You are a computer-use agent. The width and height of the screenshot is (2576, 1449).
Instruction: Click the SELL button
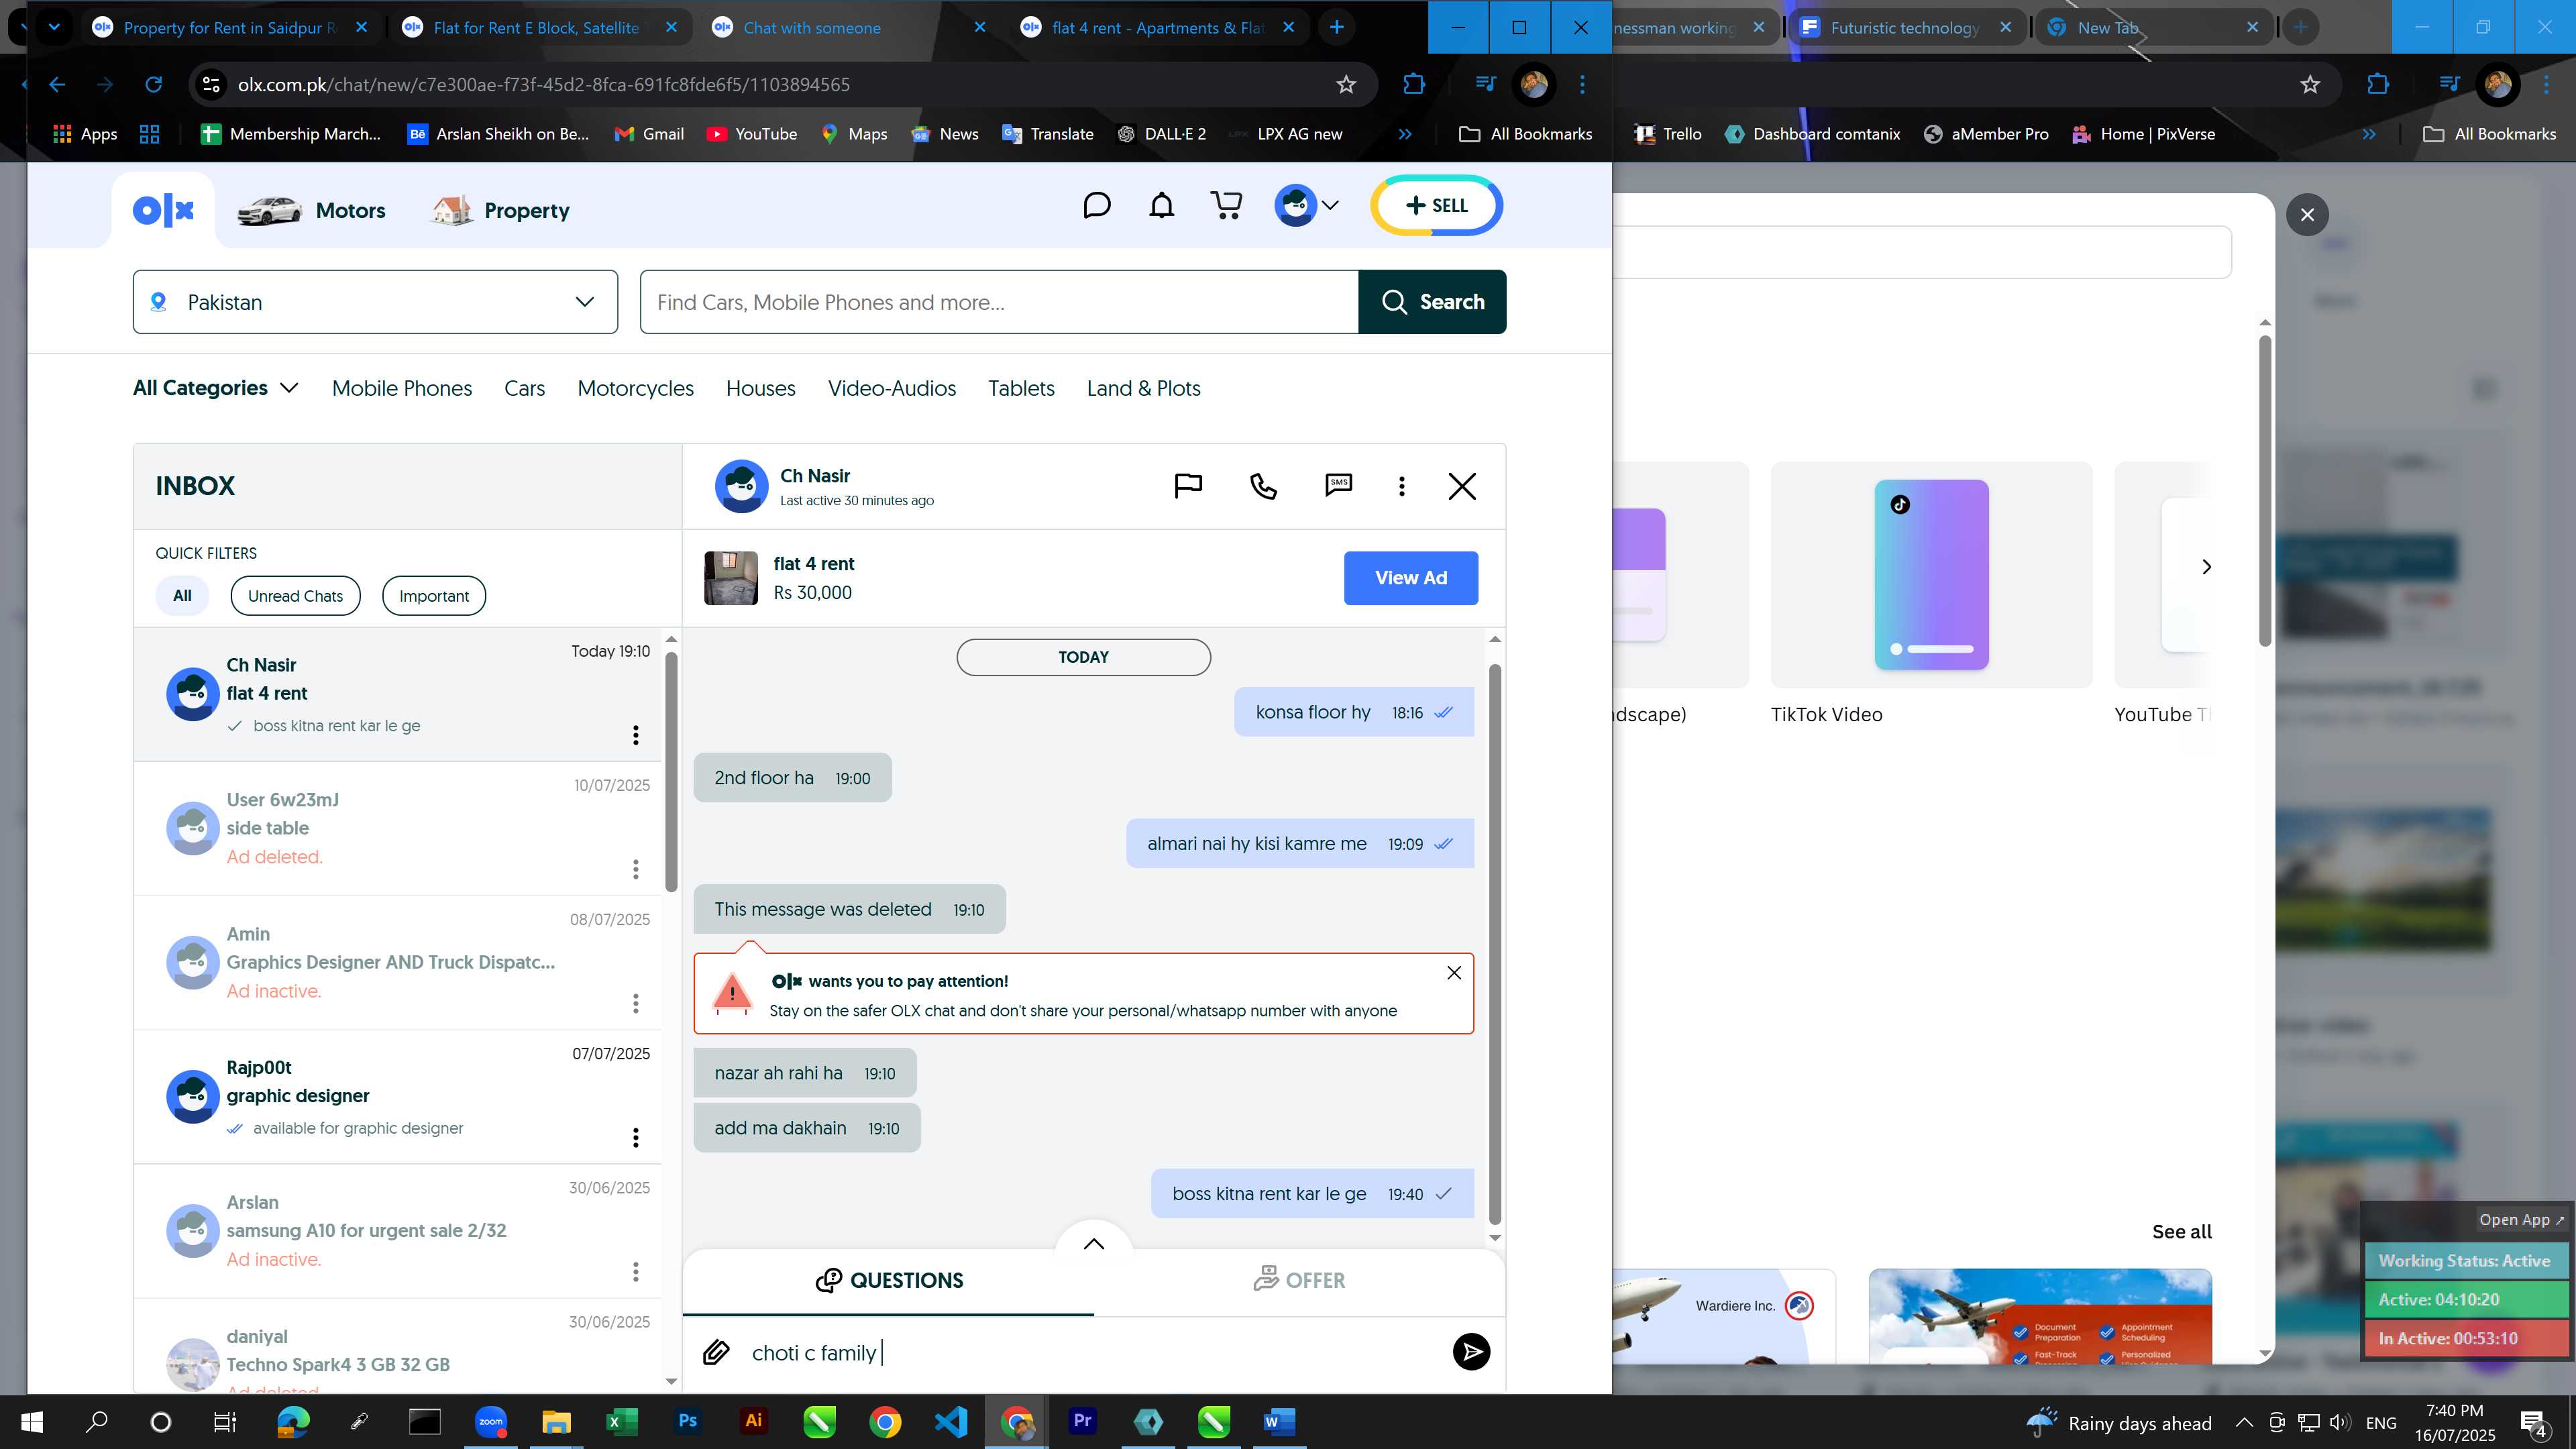coord(1437,206)
